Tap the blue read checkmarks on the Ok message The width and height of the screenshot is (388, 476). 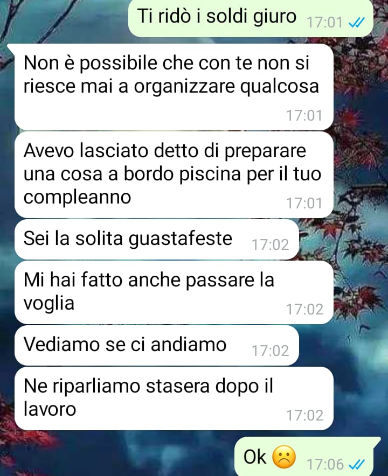tap(356, 464)
